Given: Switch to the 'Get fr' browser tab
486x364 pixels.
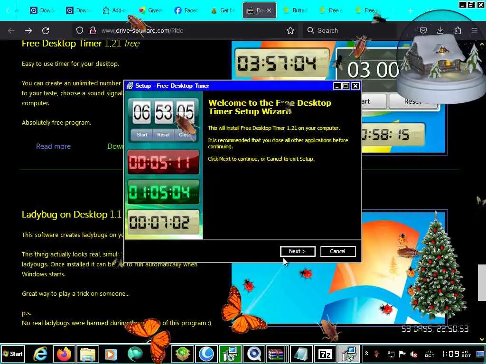Looking at the screenshot, I should tap(223, 10).
